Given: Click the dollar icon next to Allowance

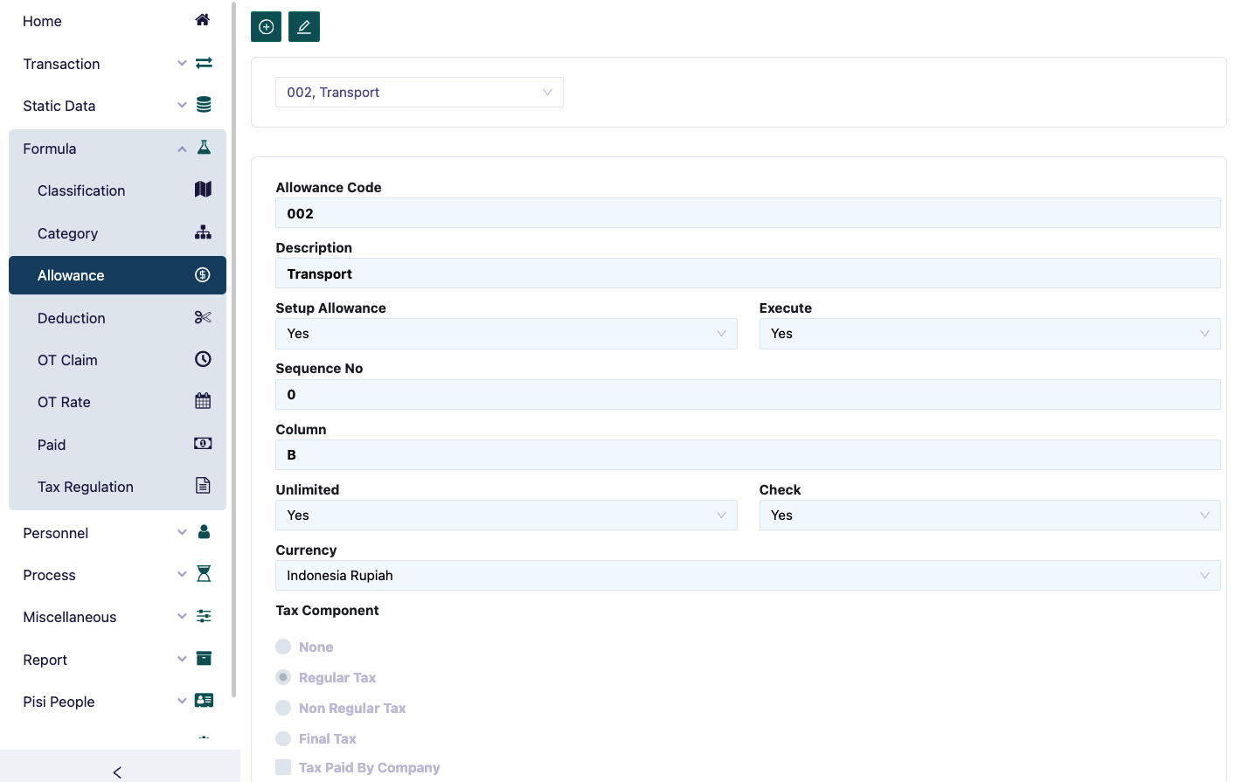Looking at the screenshot, I should (202, 274).
